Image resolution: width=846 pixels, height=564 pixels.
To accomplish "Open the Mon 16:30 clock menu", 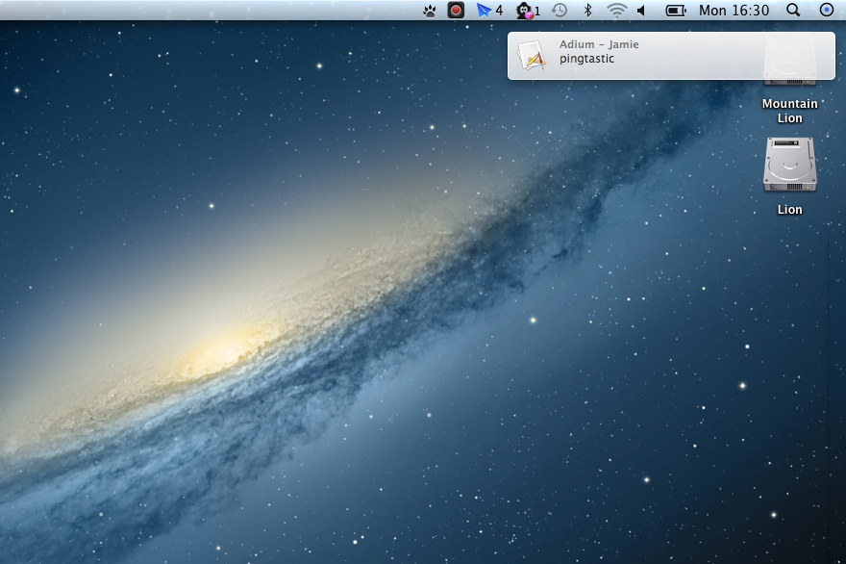I will (734, 11).
